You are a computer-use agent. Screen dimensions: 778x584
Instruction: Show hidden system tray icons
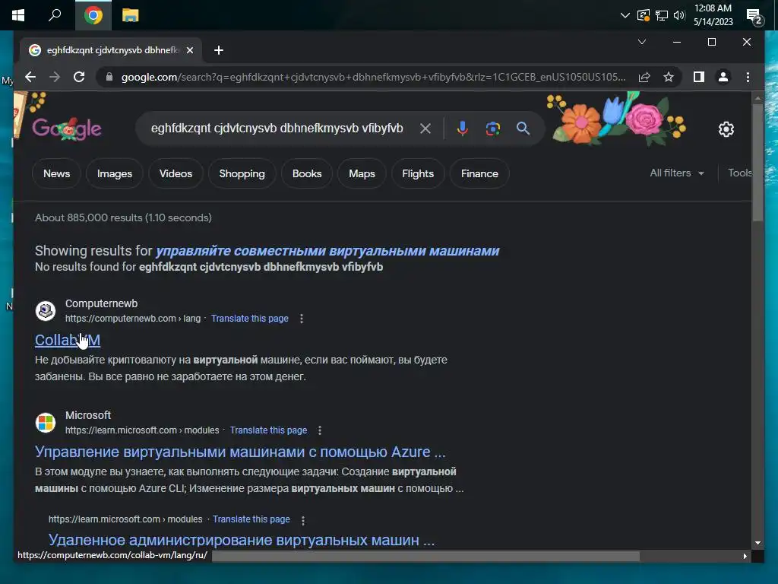click(x=625, y=15)
